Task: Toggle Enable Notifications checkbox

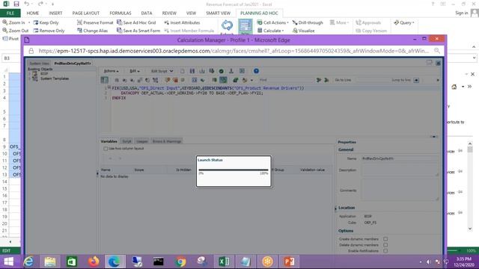Action: 385,251
